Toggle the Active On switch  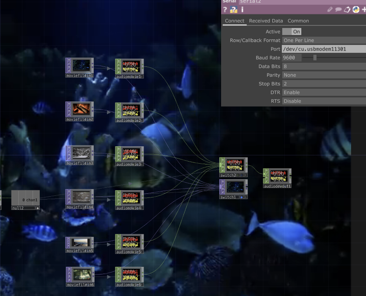(x=292, y=32)
